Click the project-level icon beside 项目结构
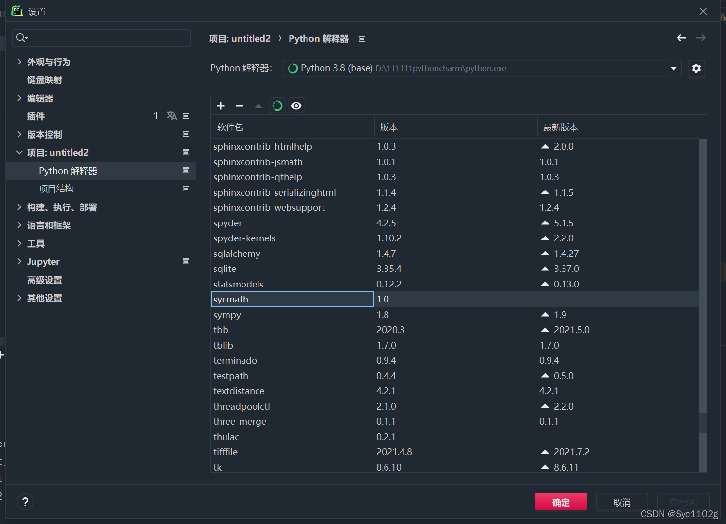 click(x=186, y=189)
